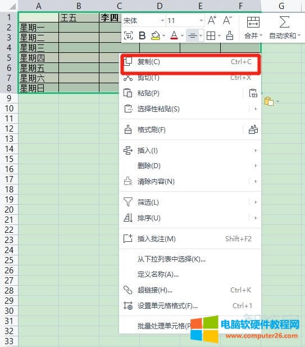Open Sort (排序) menu entry

[190, 218]
